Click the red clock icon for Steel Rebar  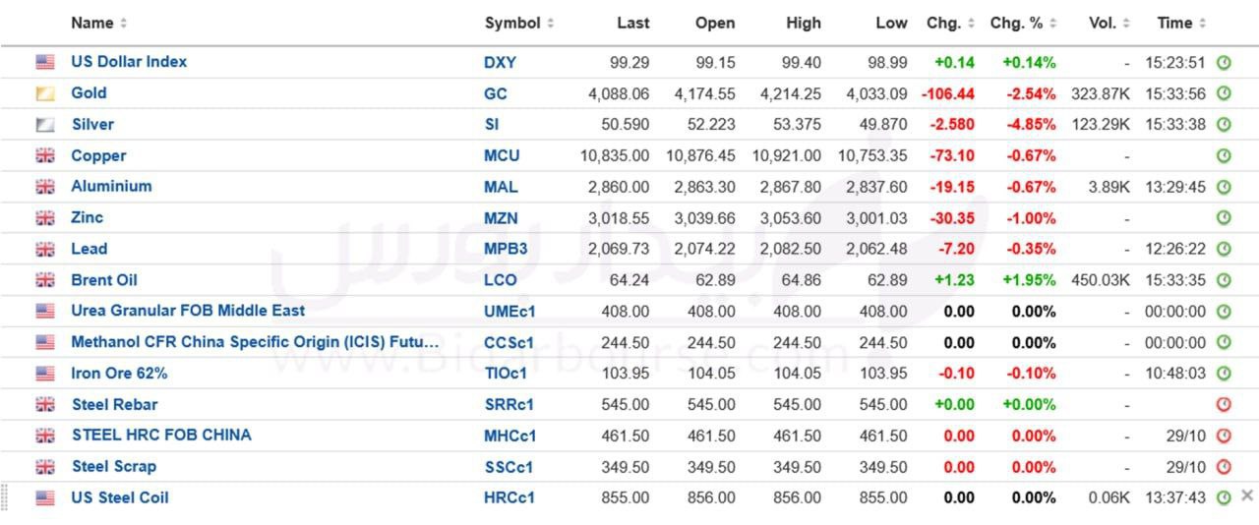pos(1224,404)
